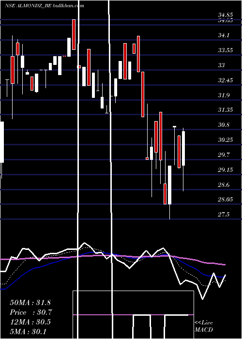Click the 28.05 price axis label
The width and height of the screenshot is (242, 339).
(225, 200)
